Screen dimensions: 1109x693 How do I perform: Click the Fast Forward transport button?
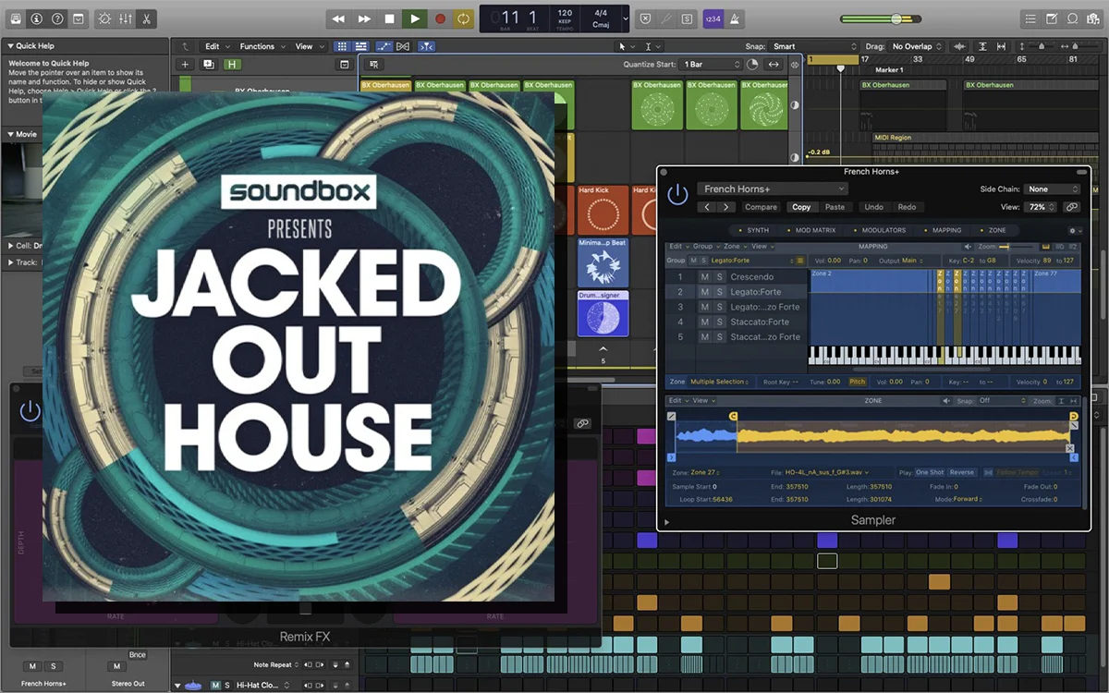coord(364,18)
